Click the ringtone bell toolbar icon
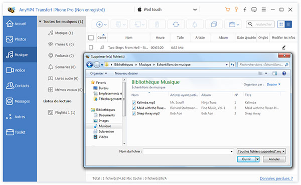The height and width of the screenshot is (185, 301). point(195,24)
